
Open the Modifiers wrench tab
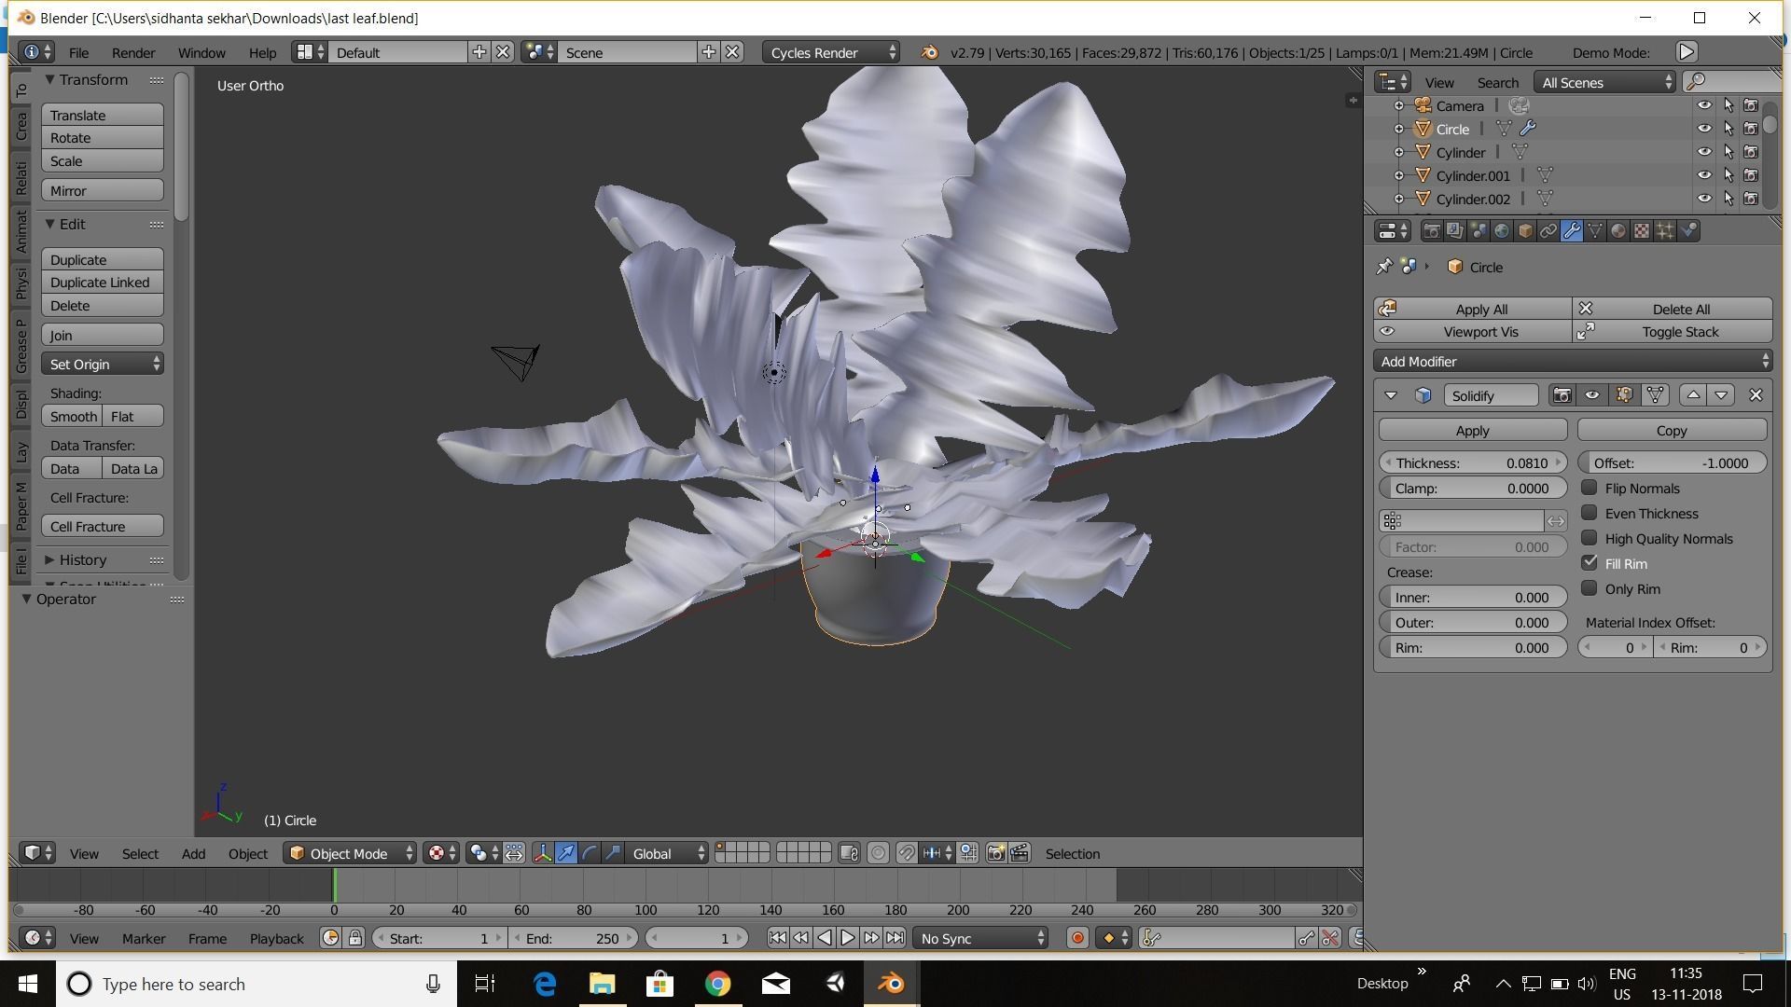tap(1571, 231)
